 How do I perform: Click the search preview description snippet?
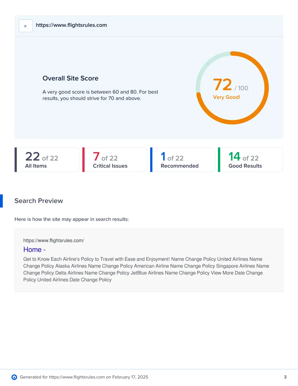(146, 269)
